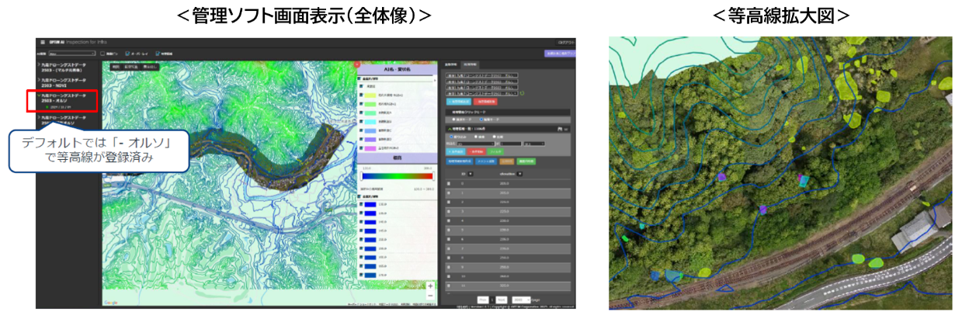The height and width of the screenshot is (319, 969).
Task: Toggle the top checkbox in the AI legend header
Action: (359, 78)
